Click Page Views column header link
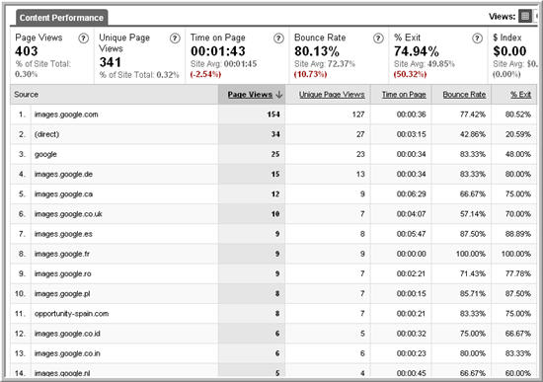This screenshot has height=382, width=543. 250,95
